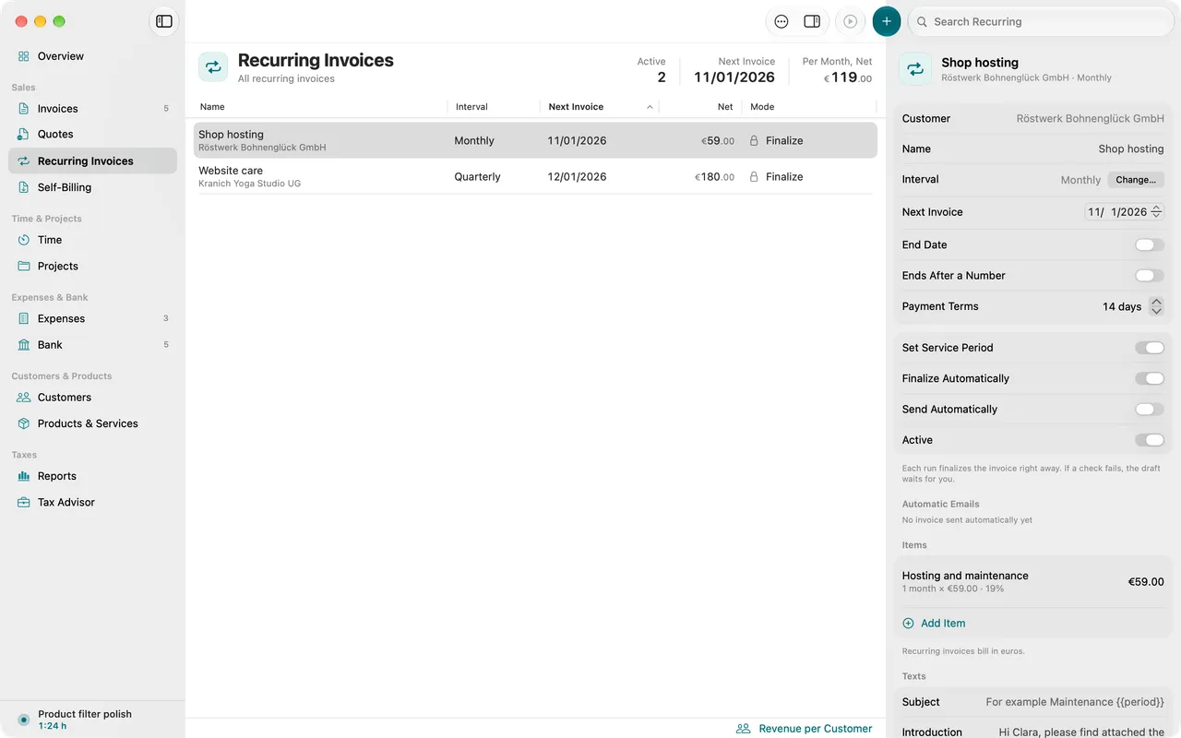Toggle the sidebar with the sidebar icon

pos(164,21)
